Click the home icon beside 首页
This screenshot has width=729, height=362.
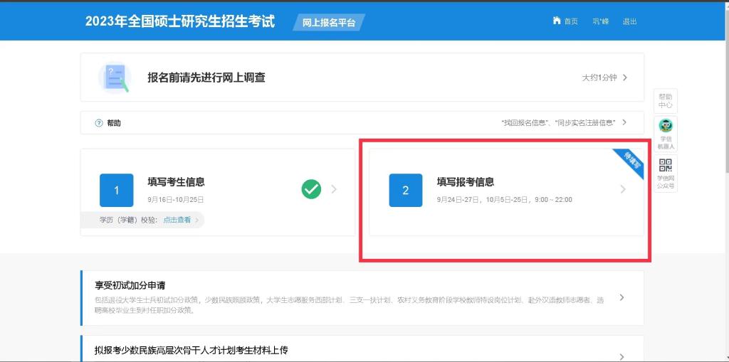click(x=557, y=21)
